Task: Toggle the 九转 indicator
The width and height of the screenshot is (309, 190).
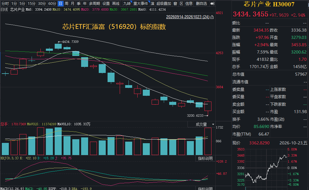Action: tap(127, 4)
